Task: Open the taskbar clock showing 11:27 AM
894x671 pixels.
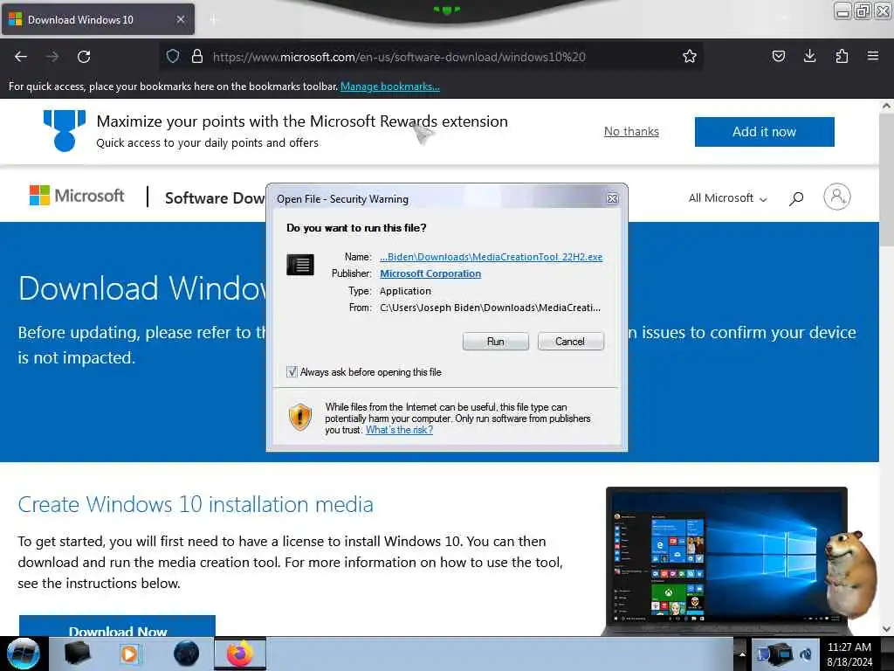Action: [849, 654]
